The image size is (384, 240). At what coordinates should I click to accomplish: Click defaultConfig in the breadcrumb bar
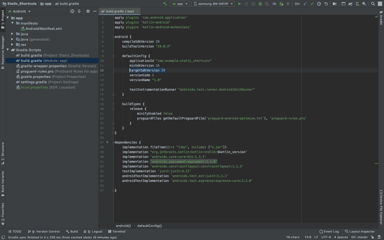pyautogui.click(x=149, y=226)
